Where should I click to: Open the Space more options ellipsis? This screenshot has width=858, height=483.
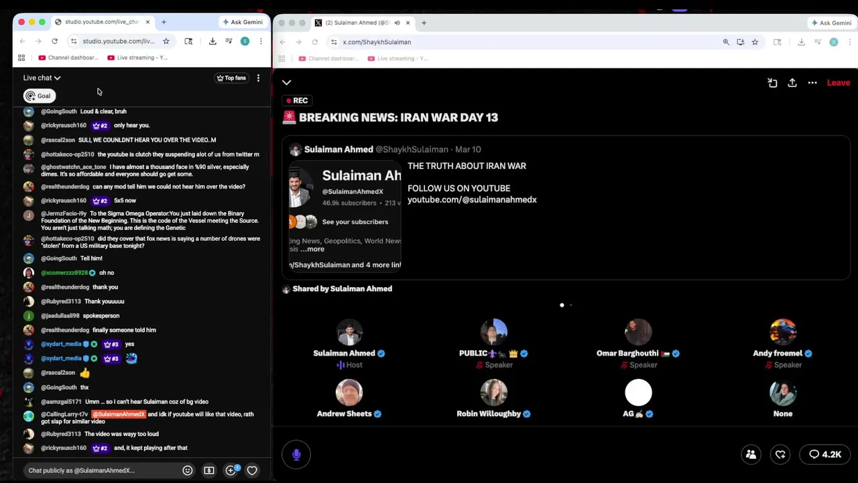tap(812, 83)
